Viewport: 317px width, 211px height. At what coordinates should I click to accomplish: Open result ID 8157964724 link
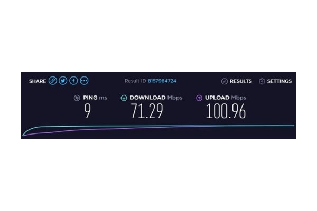point(162,81)
